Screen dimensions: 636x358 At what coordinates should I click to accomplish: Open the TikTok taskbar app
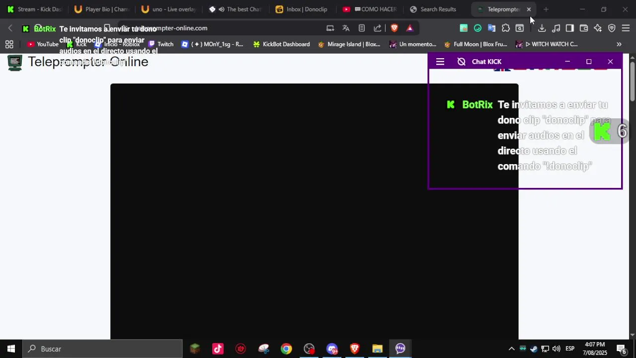click(218, 349)
